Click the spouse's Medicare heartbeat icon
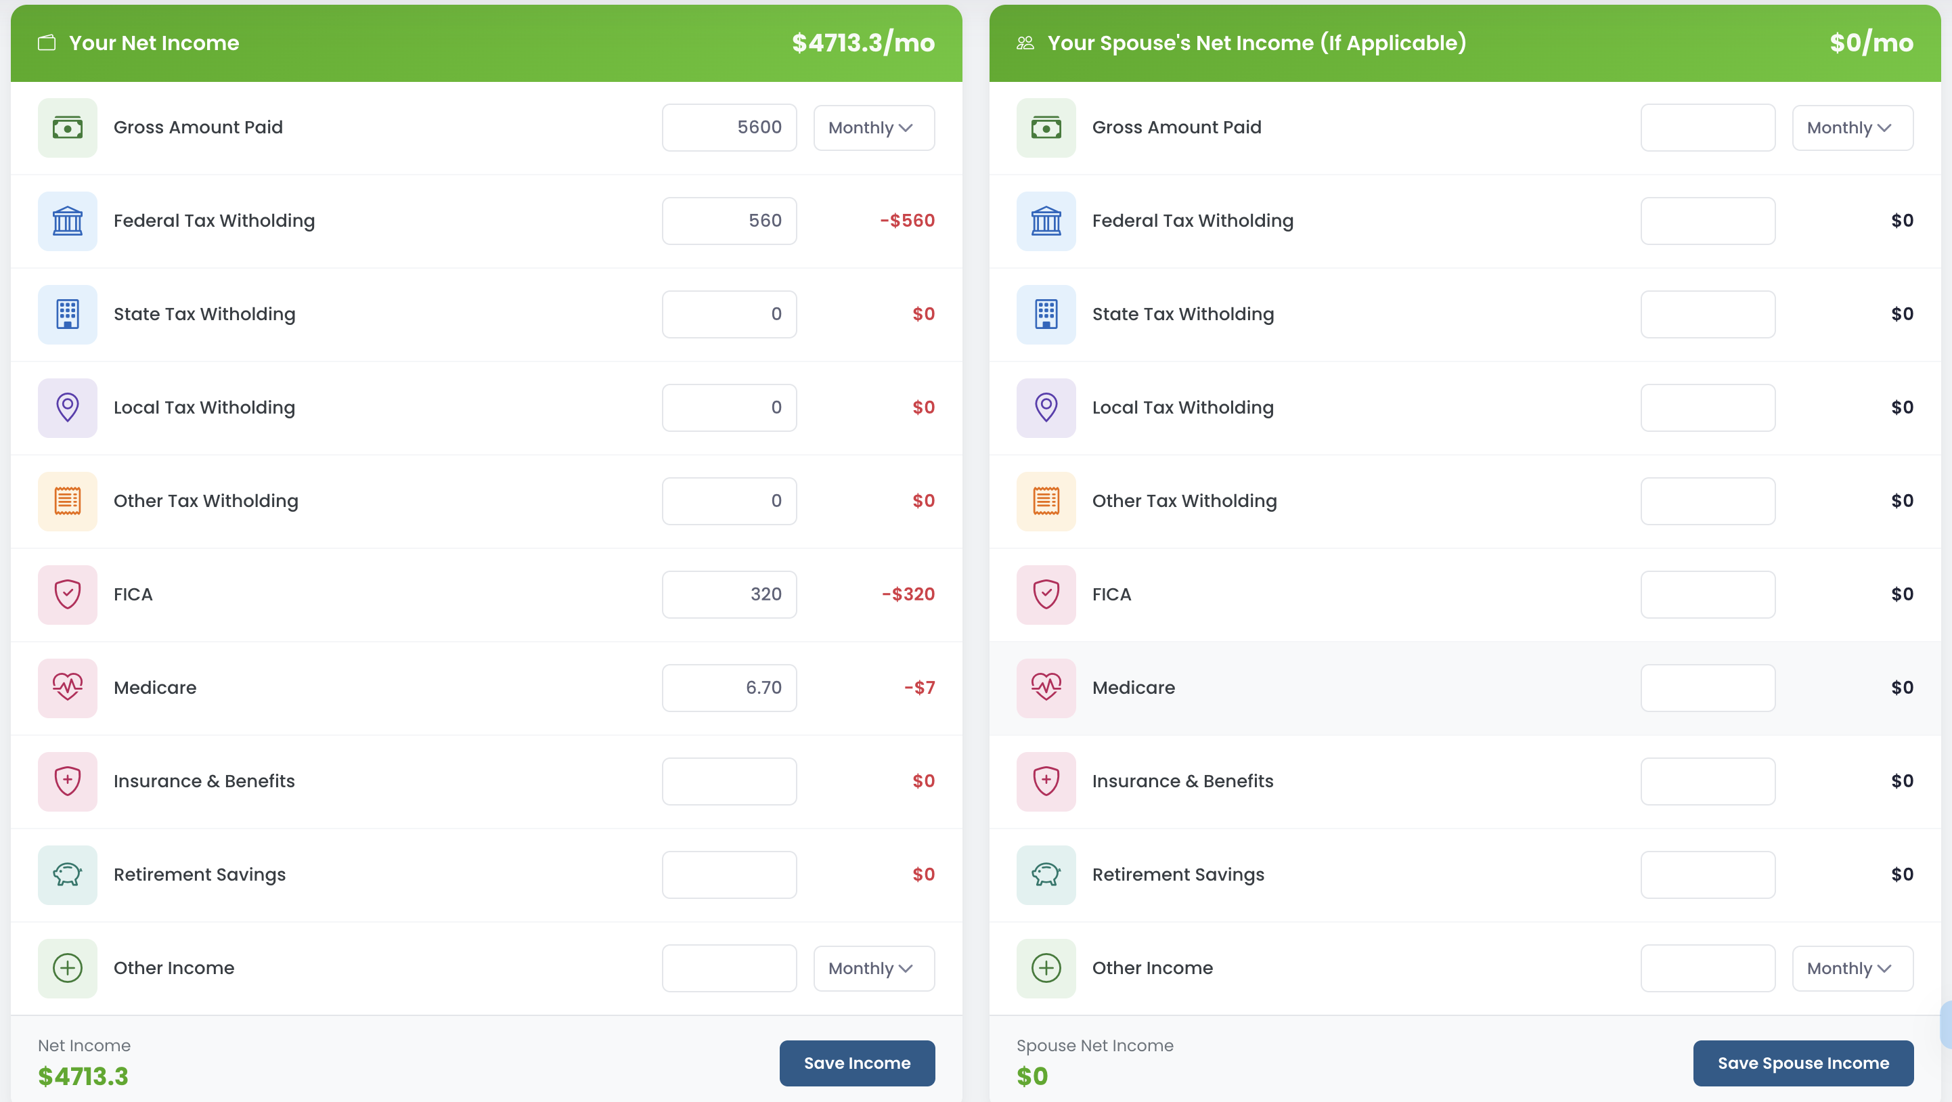The height and width of the screenshot is (1102, 1952). [1046, 688]
